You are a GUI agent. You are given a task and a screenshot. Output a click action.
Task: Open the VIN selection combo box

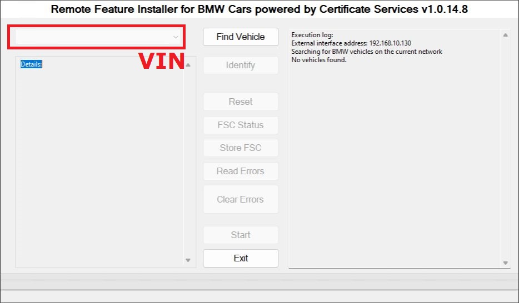(98, 37)
